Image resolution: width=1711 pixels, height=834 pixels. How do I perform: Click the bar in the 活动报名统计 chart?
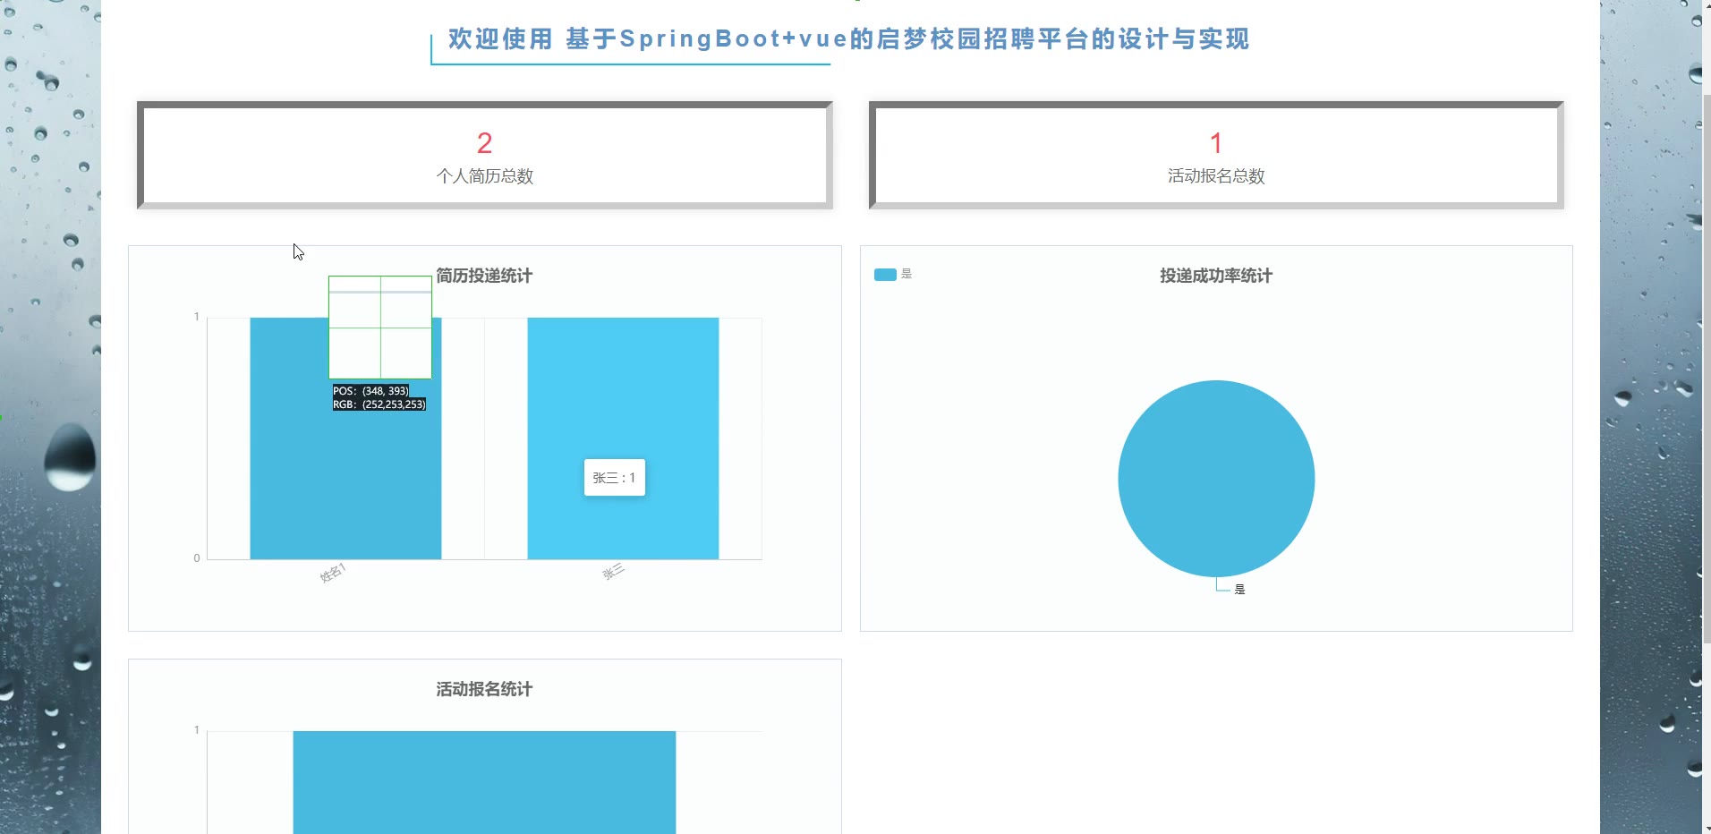484,782
